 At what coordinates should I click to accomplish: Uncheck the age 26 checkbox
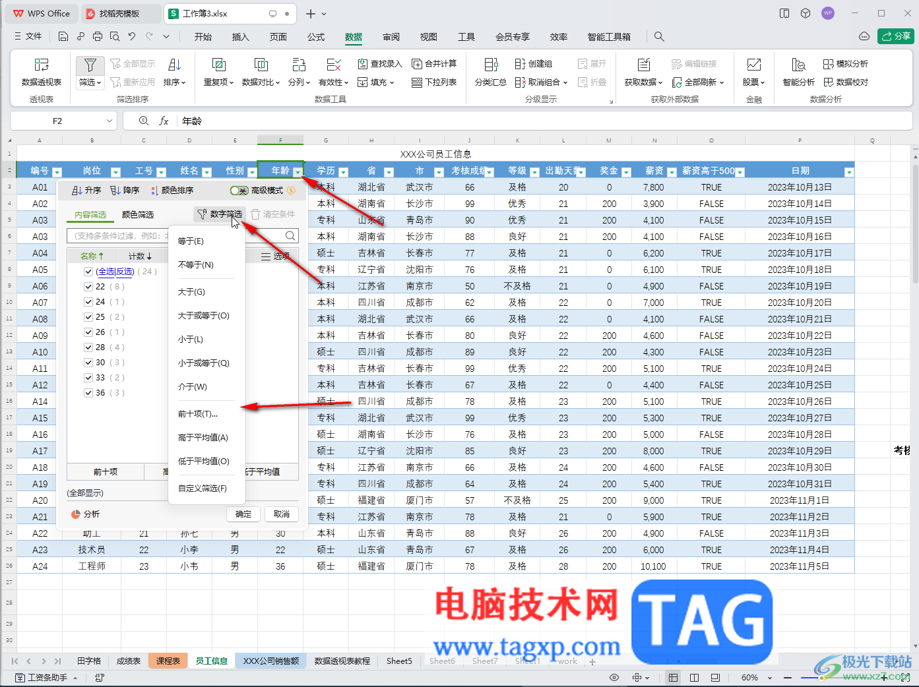click(x=88, y=332)
